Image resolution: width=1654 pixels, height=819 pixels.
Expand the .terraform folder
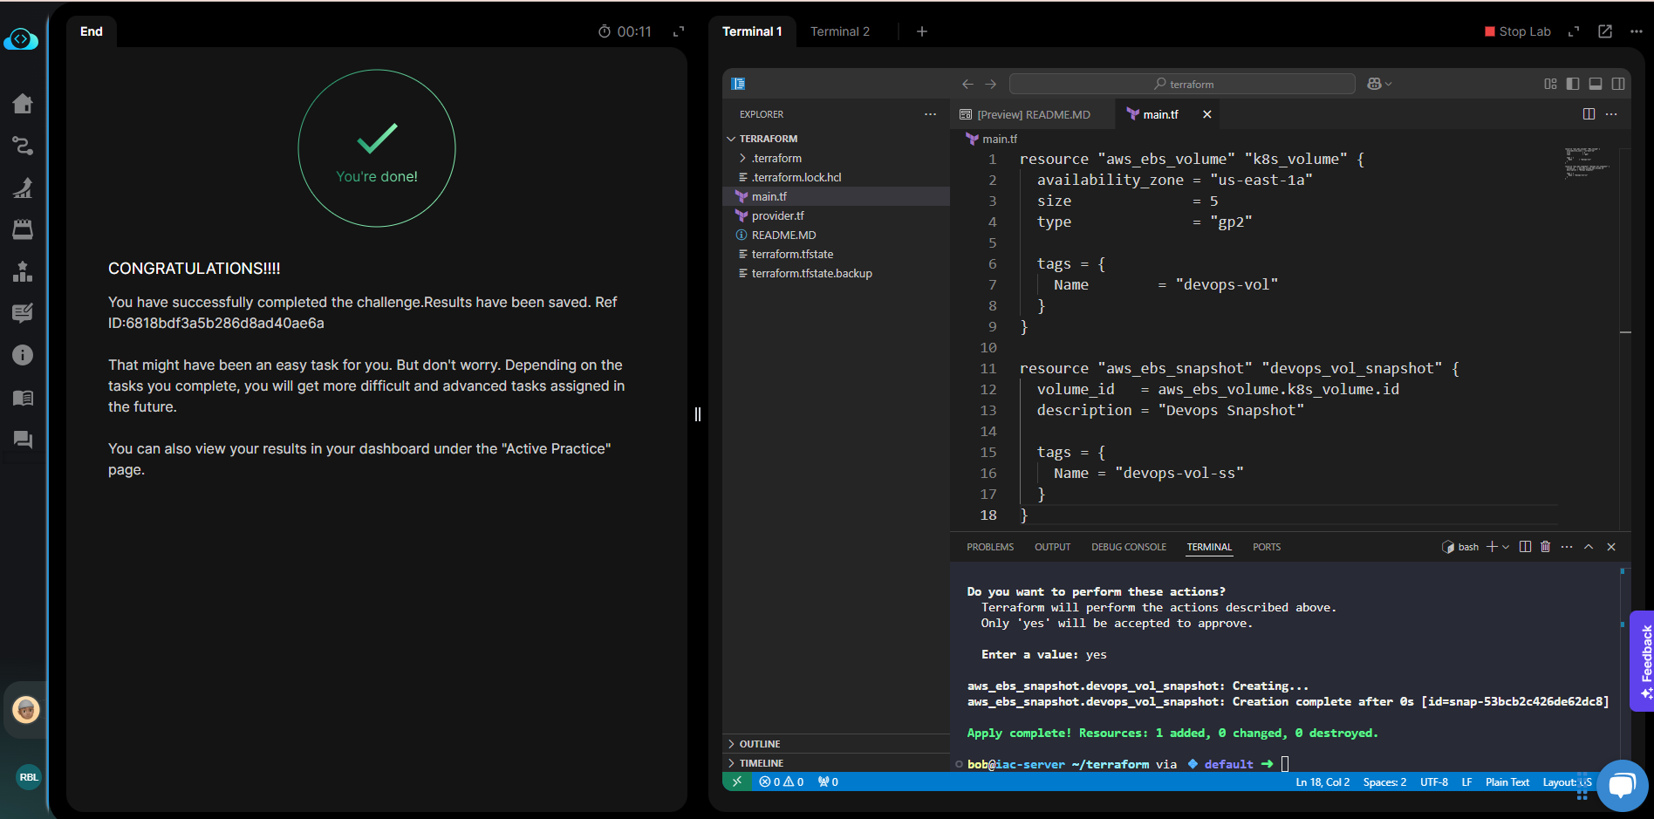(776, 158)
